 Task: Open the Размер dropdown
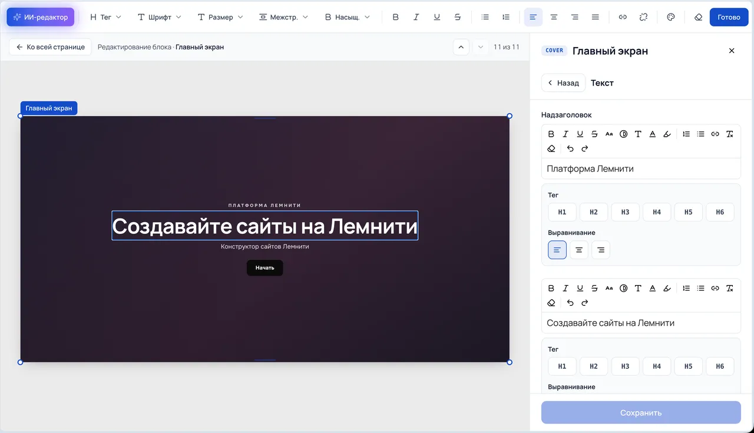pos(220,17)
